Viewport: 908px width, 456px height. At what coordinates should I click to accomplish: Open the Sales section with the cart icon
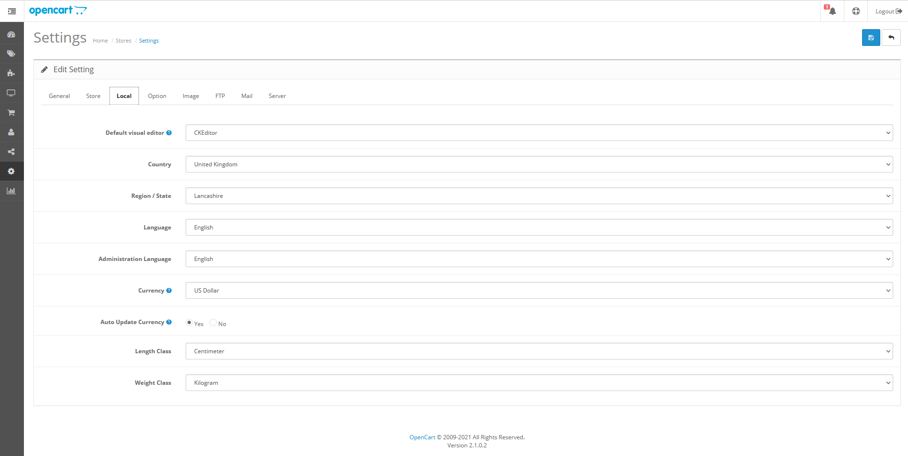pyautogui.click(x=11, y=112)
